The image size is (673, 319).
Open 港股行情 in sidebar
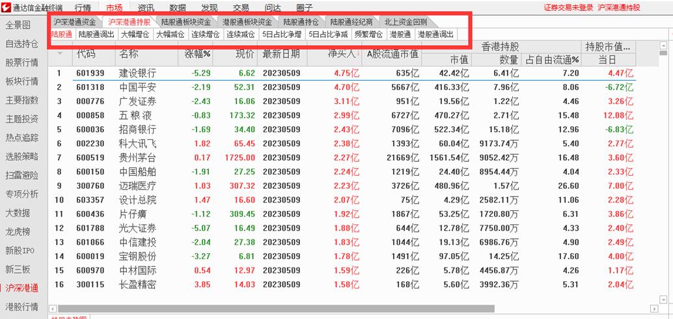(21, 307)
